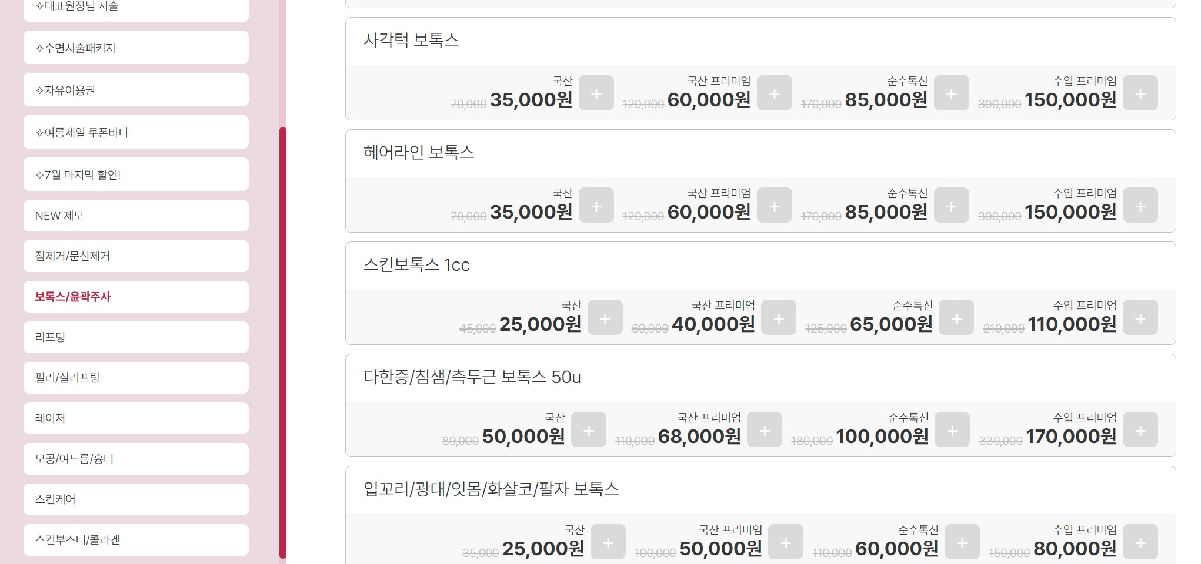Add 다한증 보톡스 50u 순수톡신 option
Image resolution: width=1201 pixels, height=564 pixels.
click(x=952, y=430)
